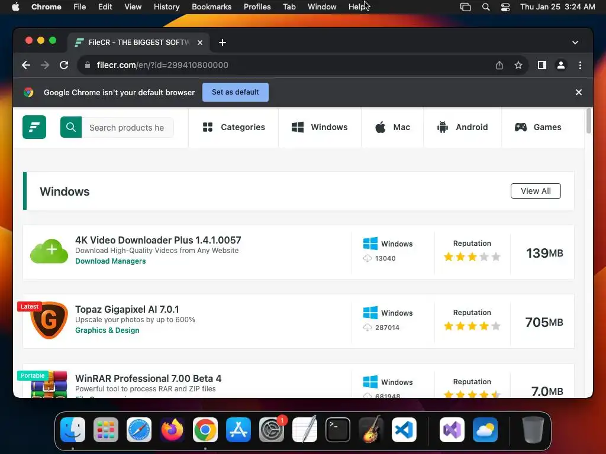Open App Store from the Dock
Image resolution: width=606 pixels, height=454 pixels.
(x=238, y=430)
